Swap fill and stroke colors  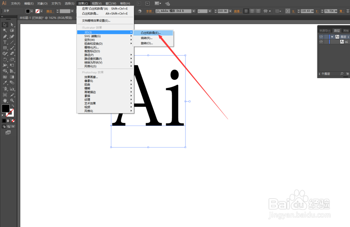(x=13, y=106)
